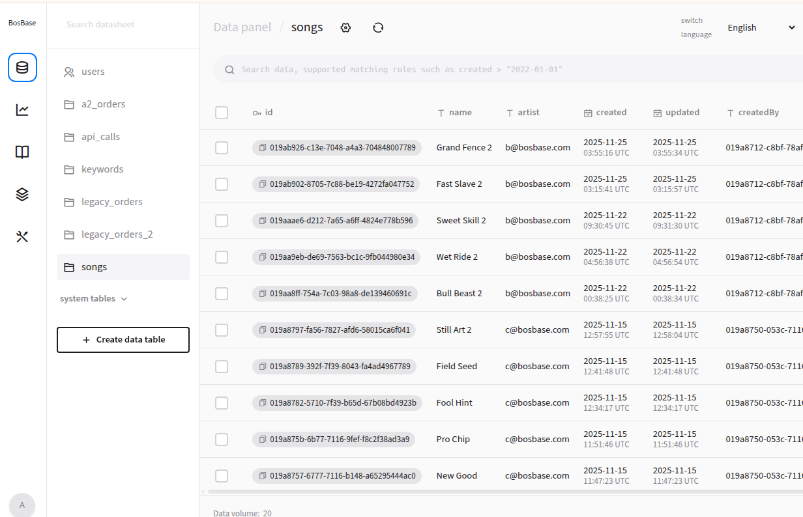The height and width of the screenshot is (517, 803).
Task: Refresh the songs data
Action: pyautogui.click(x=378, y=27)
